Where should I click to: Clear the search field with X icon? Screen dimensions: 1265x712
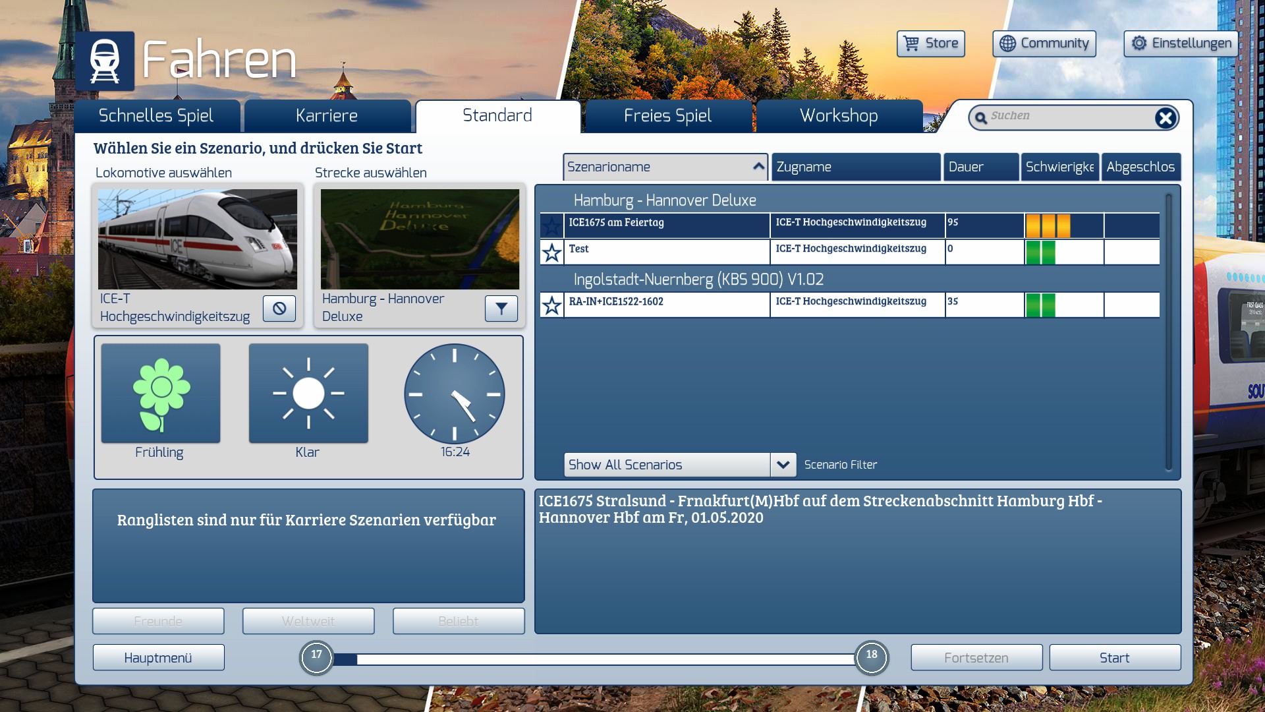[1165, 118]
